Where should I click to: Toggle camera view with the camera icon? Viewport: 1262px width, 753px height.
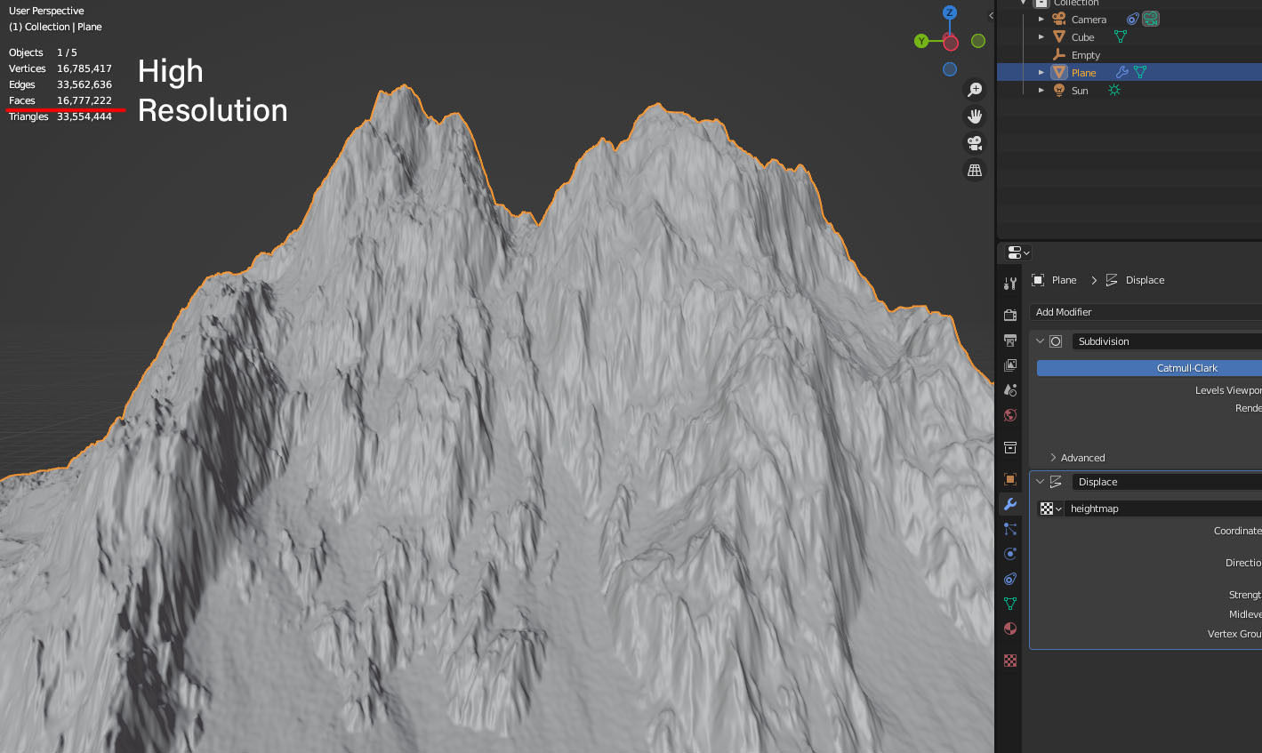[x=975, y=143]
